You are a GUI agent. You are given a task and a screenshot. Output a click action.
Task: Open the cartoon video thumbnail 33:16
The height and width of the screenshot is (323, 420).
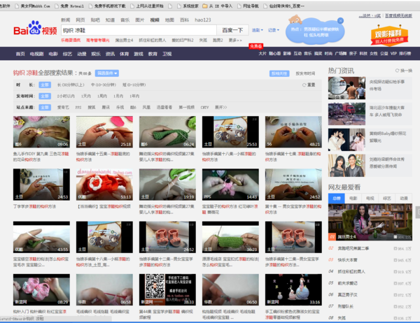[293, 289]
